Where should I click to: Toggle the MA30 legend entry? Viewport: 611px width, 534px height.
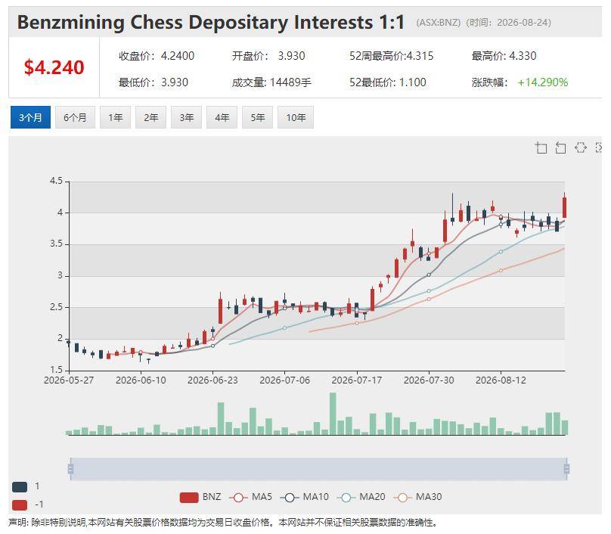point(417,497)
